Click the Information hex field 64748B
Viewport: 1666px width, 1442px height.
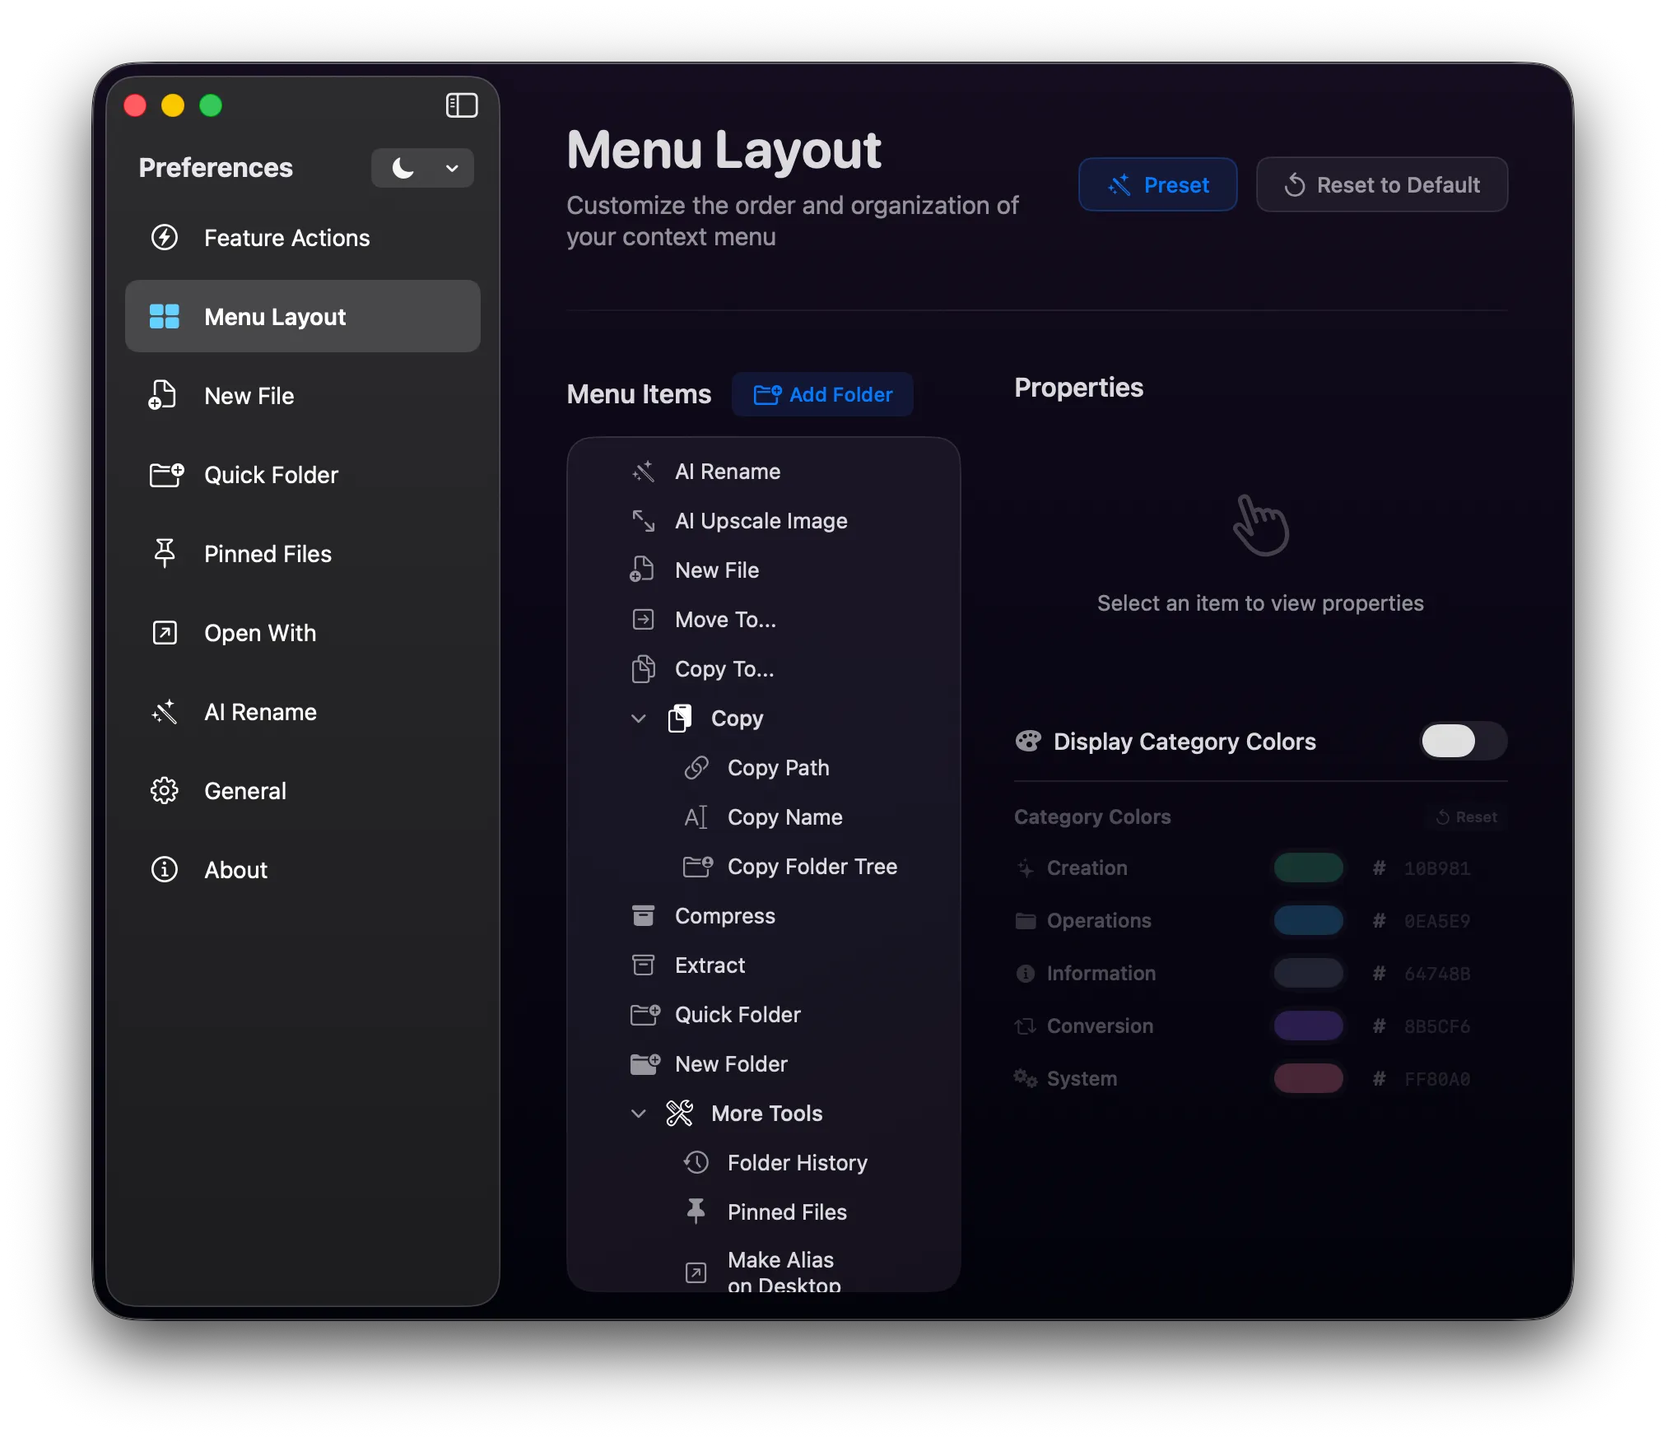coord(1437,974)
